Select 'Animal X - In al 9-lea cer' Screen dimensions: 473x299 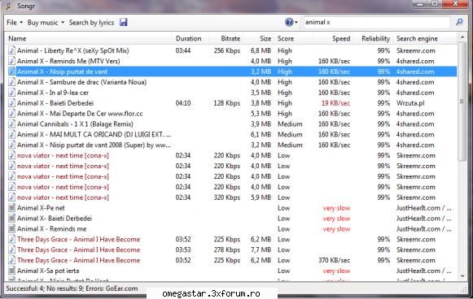click(53, 93)
